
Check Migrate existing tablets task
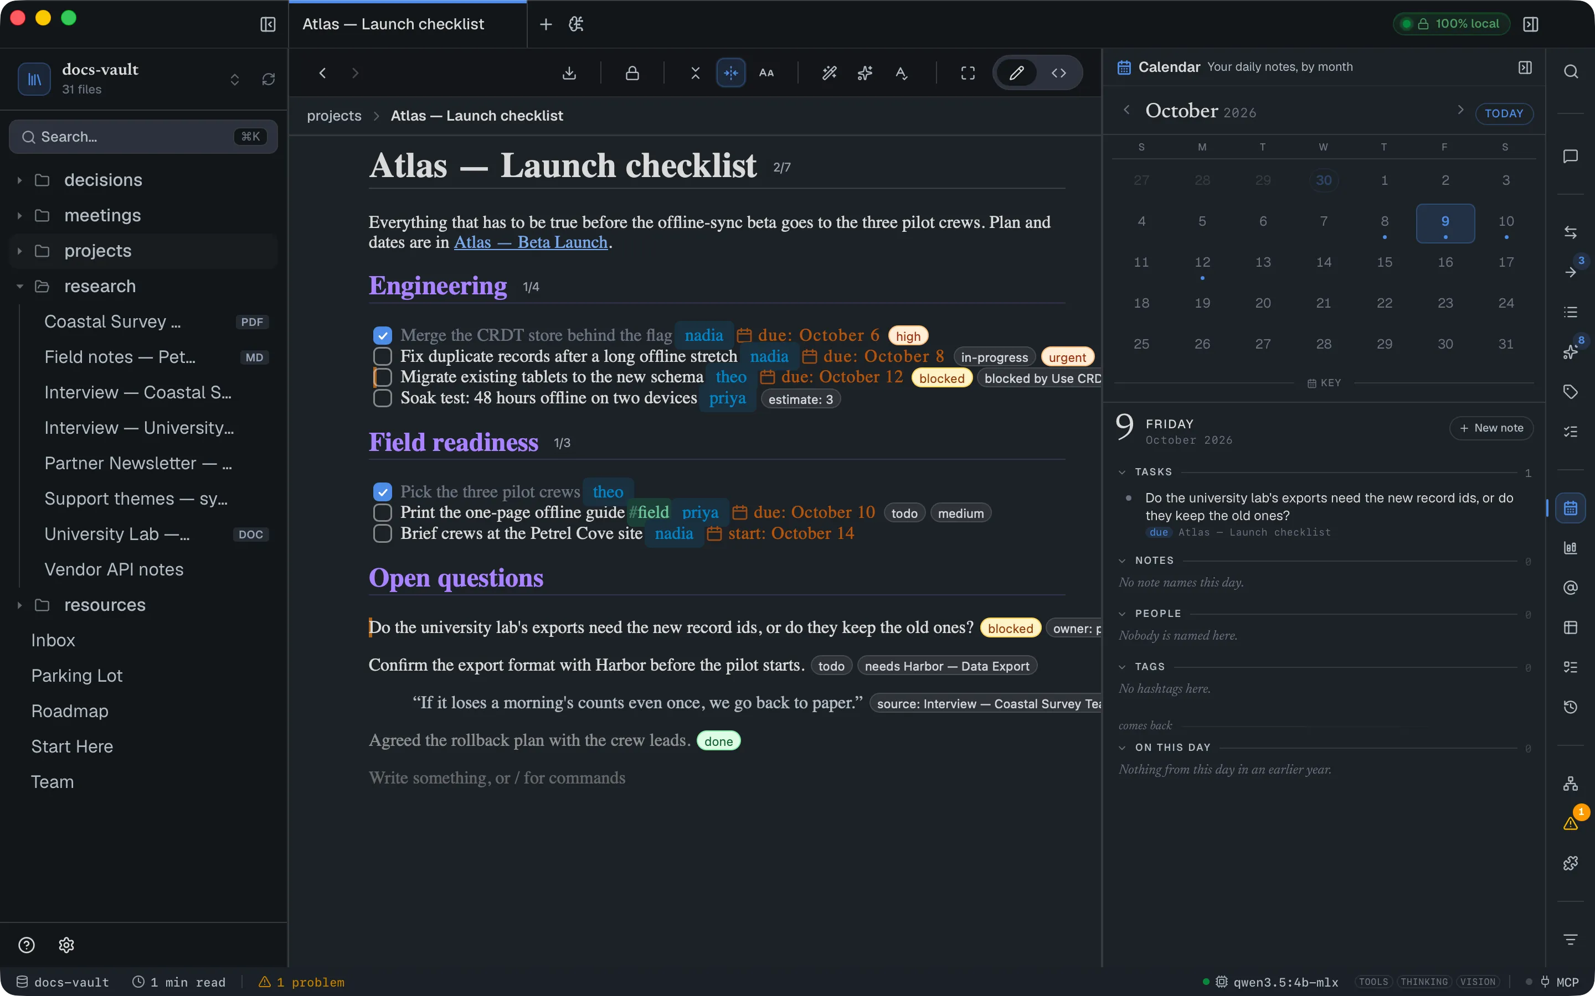[x=382, y=377]
